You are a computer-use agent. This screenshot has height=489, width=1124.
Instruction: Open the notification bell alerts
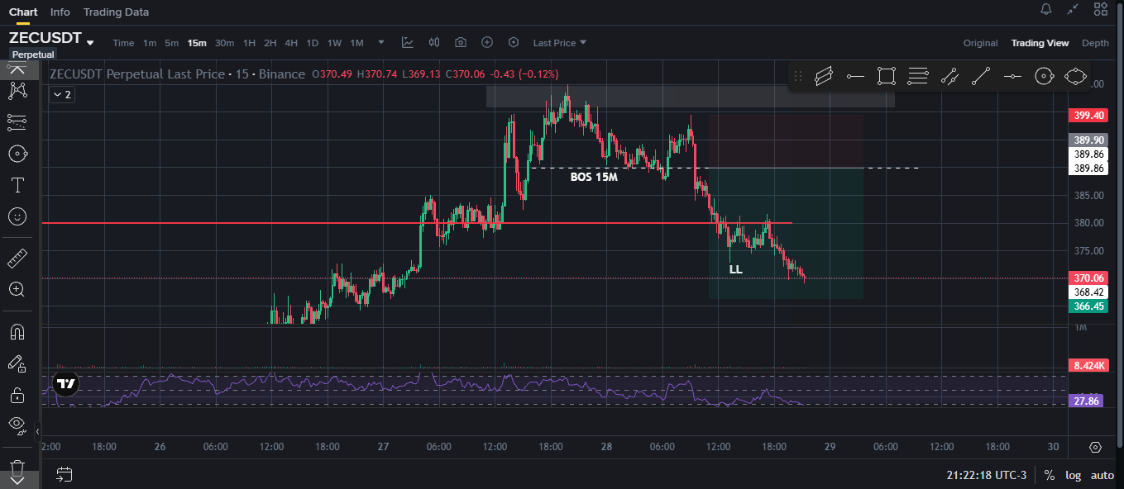tap(1046, 9)
